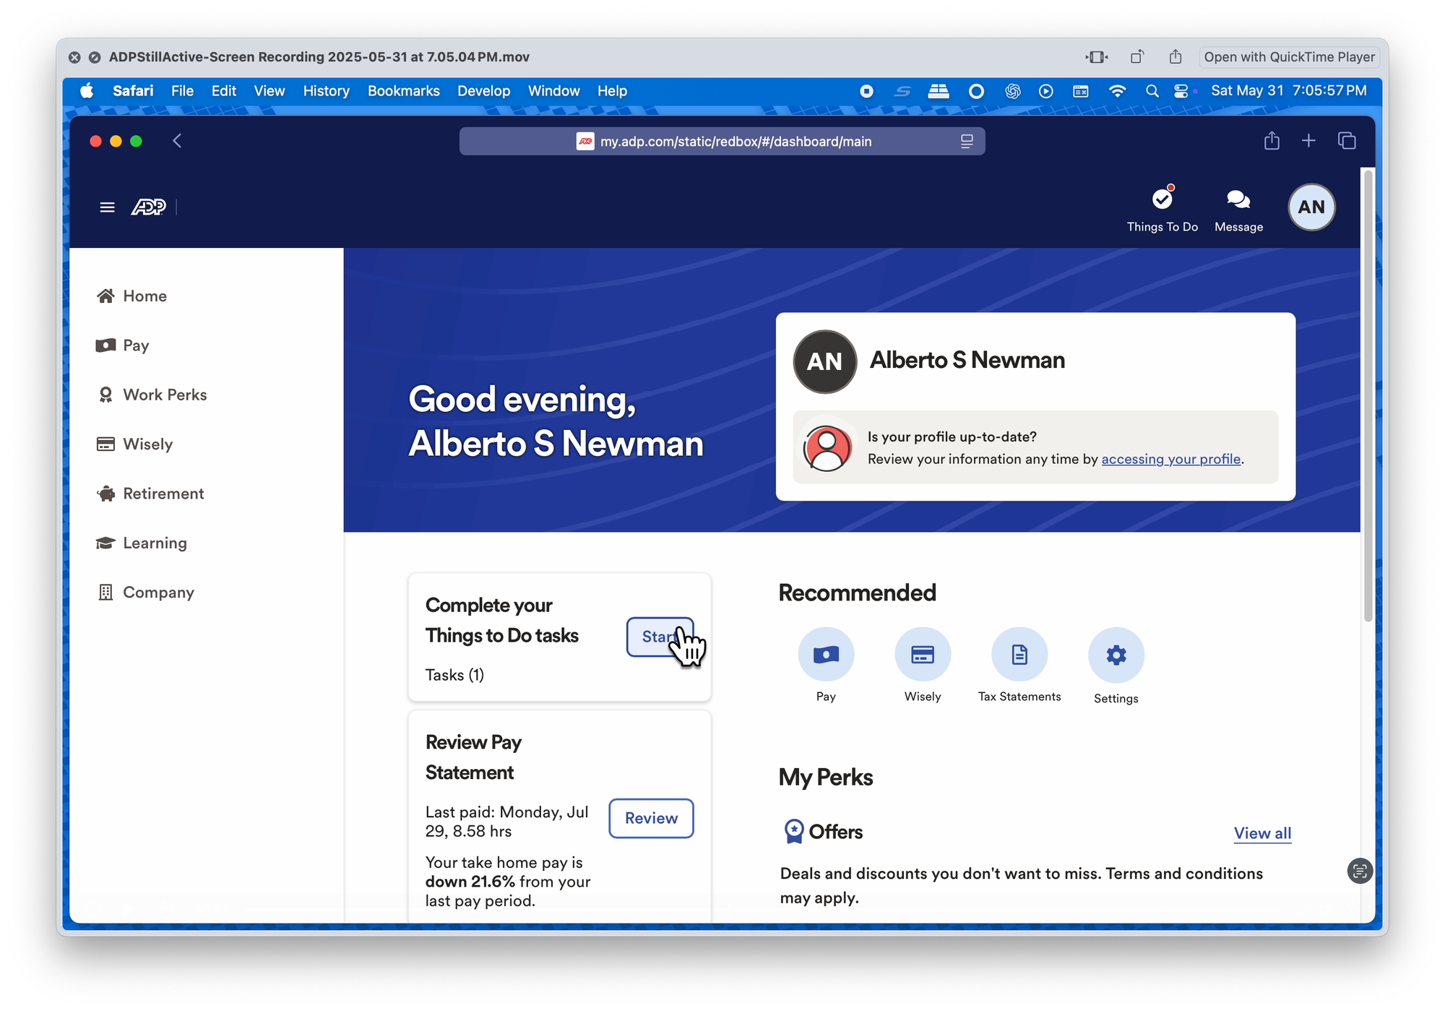1445x1011 pixels.
Task: Open a new Safari tab with plus
Action: click(1308, 141)
